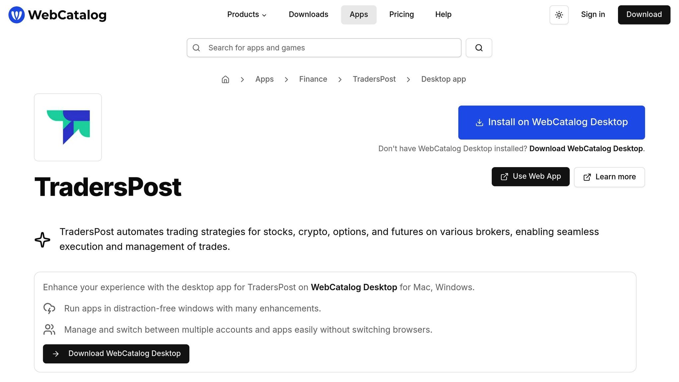The image size is (679, 382).
Task: Open the Products dropdown menu
Action: [247, 15]
